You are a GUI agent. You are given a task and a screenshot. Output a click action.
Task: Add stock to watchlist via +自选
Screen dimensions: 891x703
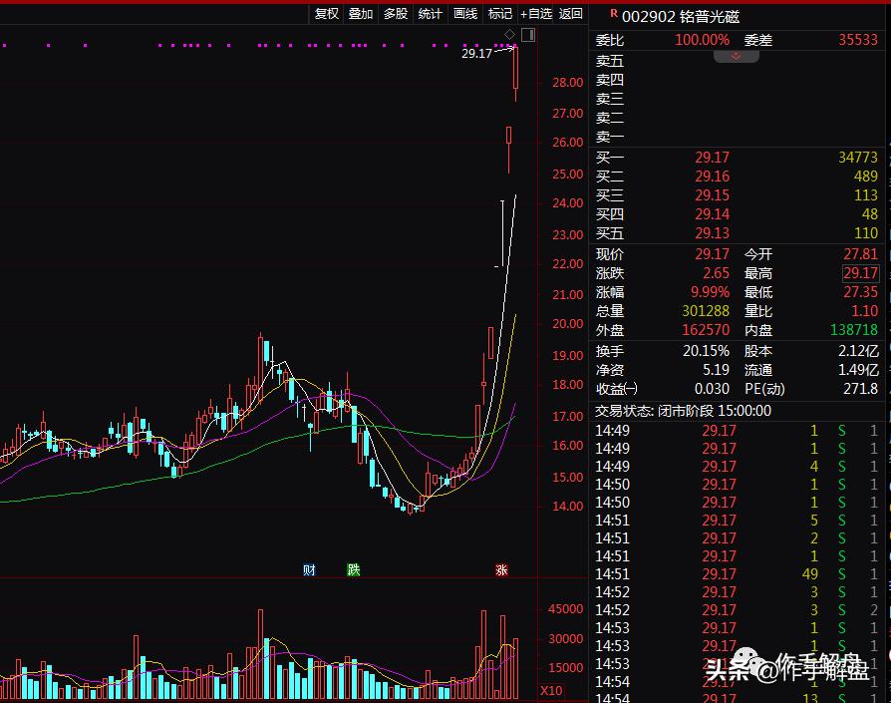537,15
